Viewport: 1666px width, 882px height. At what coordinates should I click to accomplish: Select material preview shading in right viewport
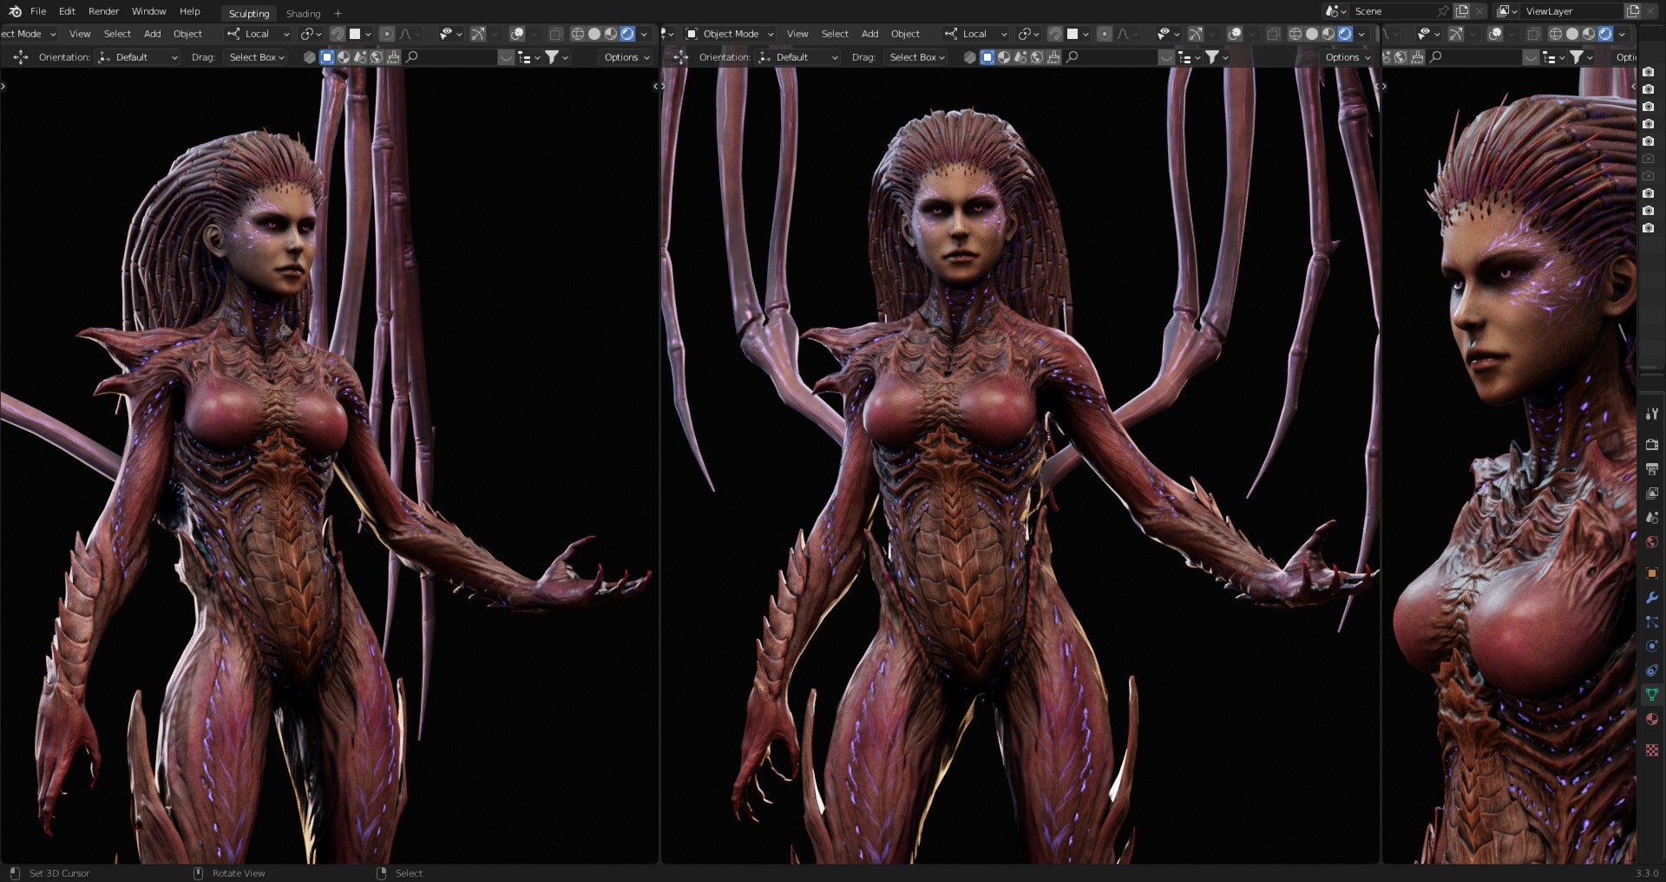(x=1589, y=34)
